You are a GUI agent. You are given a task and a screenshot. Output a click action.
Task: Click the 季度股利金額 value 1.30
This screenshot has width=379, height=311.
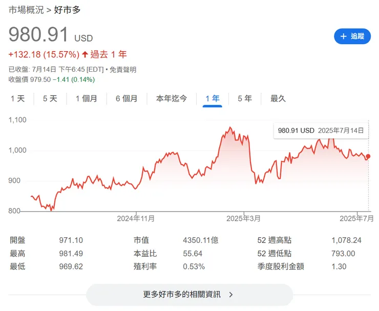[x=339, y=266]
